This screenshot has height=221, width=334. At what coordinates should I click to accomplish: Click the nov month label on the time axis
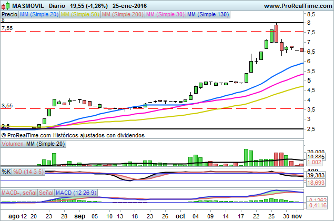pyautogui.click(x=297, y=216)
